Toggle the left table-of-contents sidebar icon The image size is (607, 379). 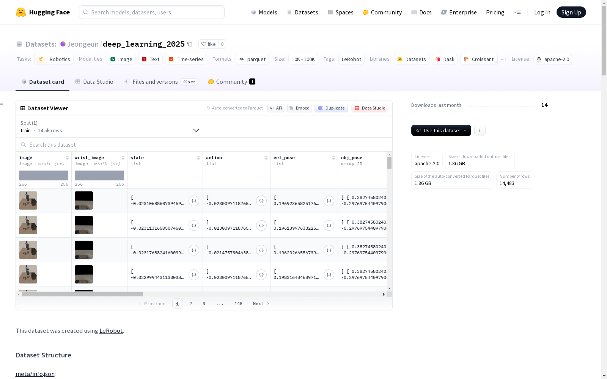click(x=2, y=105)
